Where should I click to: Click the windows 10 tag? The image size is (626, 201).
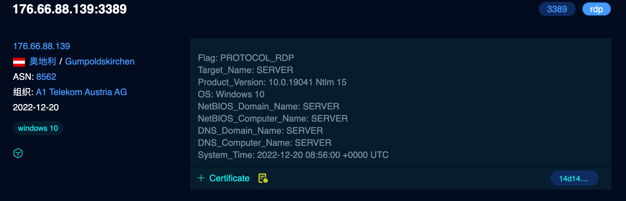[x=38, y=128]
